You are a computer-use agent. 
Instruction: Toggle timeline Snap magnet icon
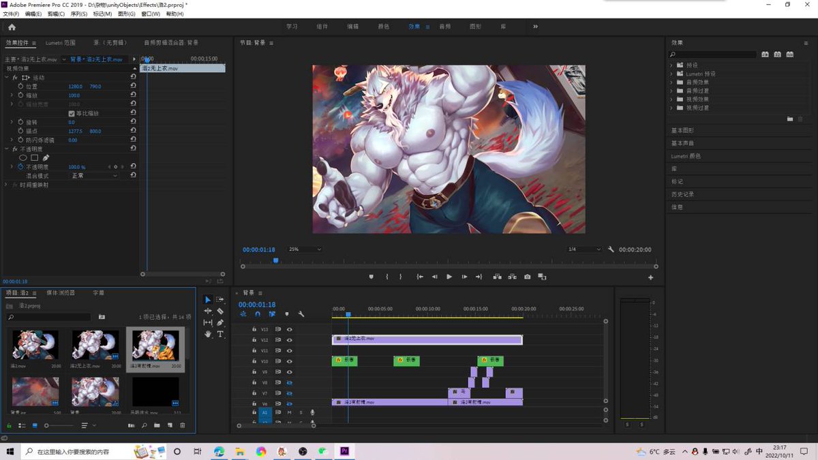pyautogui.click(x=258, y=314)
